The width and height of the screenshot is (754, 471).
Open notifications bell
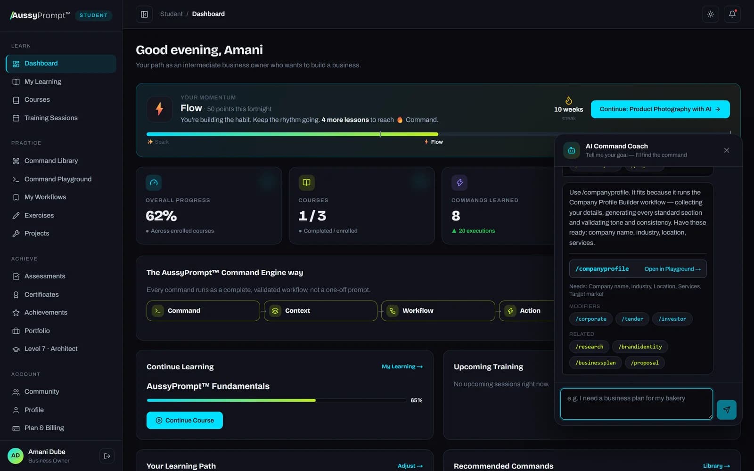tap(732, 14)
